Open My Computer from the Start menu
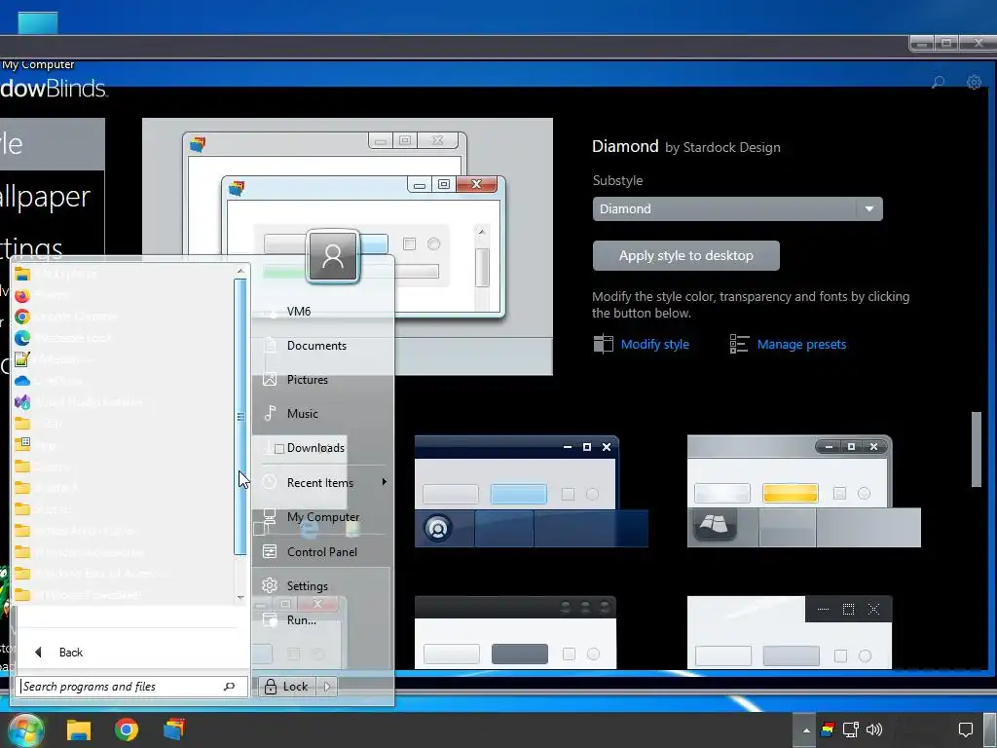The image size is (997, 748). tap(323, 517)
